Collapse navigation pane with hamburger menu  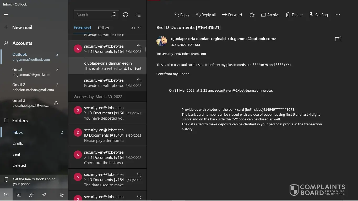(6, 15)
